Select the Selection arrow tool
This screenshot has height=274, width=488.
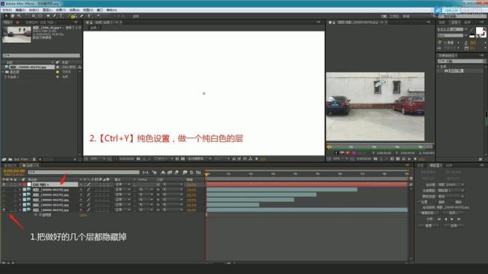[x=5, y=16]
